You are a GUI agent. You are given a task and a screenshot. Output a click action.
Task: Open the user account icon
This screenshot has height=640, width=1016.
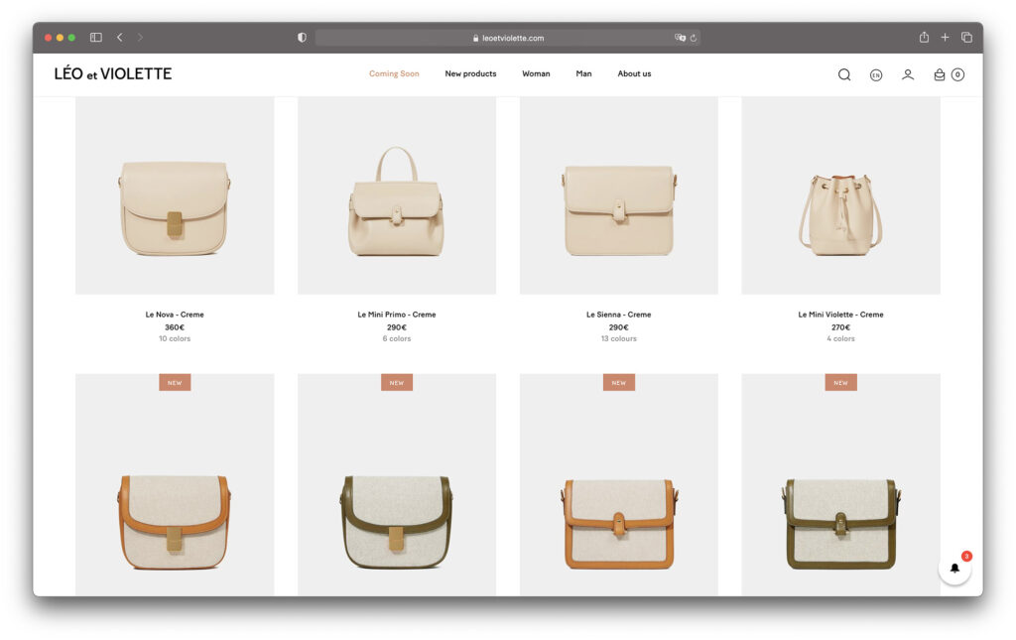tap(907, 74)
